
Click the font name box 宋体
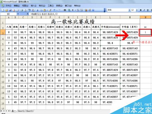tap(118, 10)
